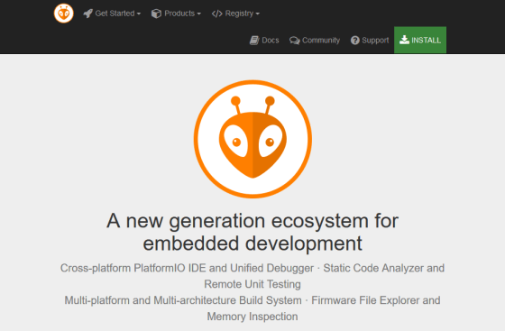Click the question mark icon beside Support
The width and height of the screenshot is (505, 331).
tap(355, 41)
